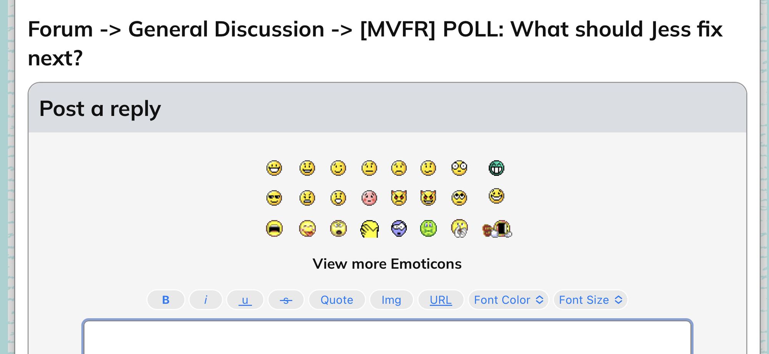Insert the angry red-eyed devil emoticon

(x=399, y=198)
